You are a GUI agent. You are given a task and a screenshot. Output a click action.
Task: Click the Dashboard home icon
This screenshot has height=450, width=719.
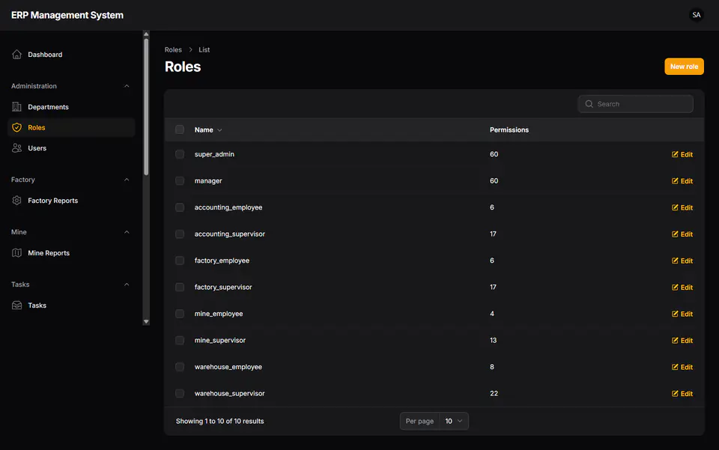17,55
